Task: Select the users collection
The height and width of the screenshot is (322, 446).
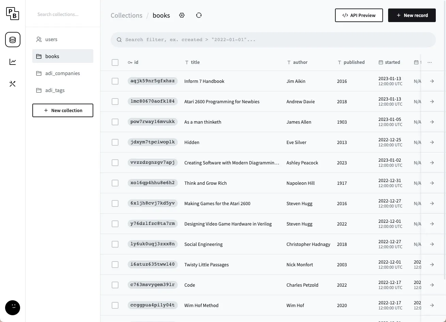Action: pyautogui.click(x=51, y=39)
